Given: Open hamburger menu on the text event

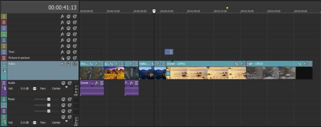Looking at the screenshot, I should click(x=171, y=52).
